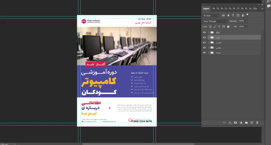Filter layers by adjustment layer icon

coord(228,15)
